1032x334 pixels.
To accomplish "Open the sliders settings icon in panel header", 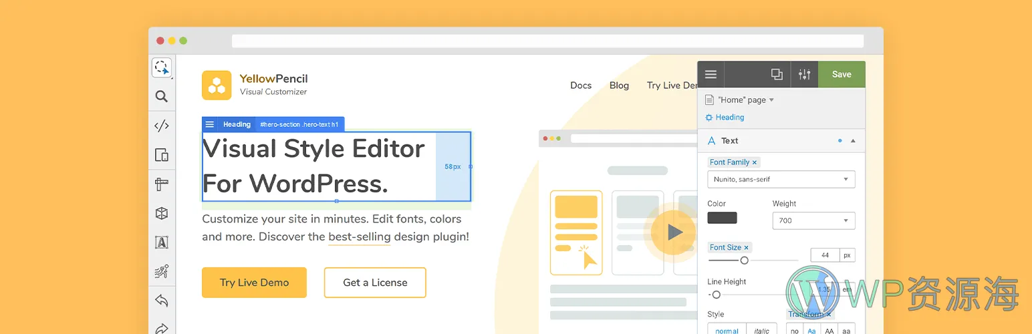I will pos(804,74).
